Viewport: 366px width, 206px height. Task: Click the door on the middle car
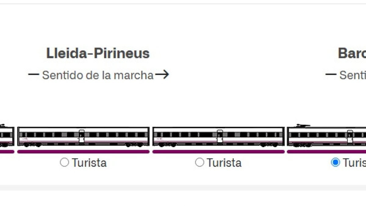pos(220,136)
